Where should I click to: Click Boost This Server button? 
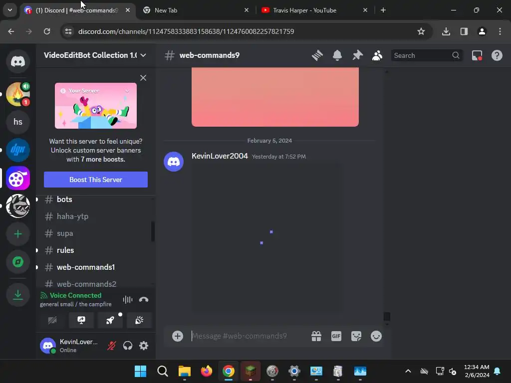[96, 180]
